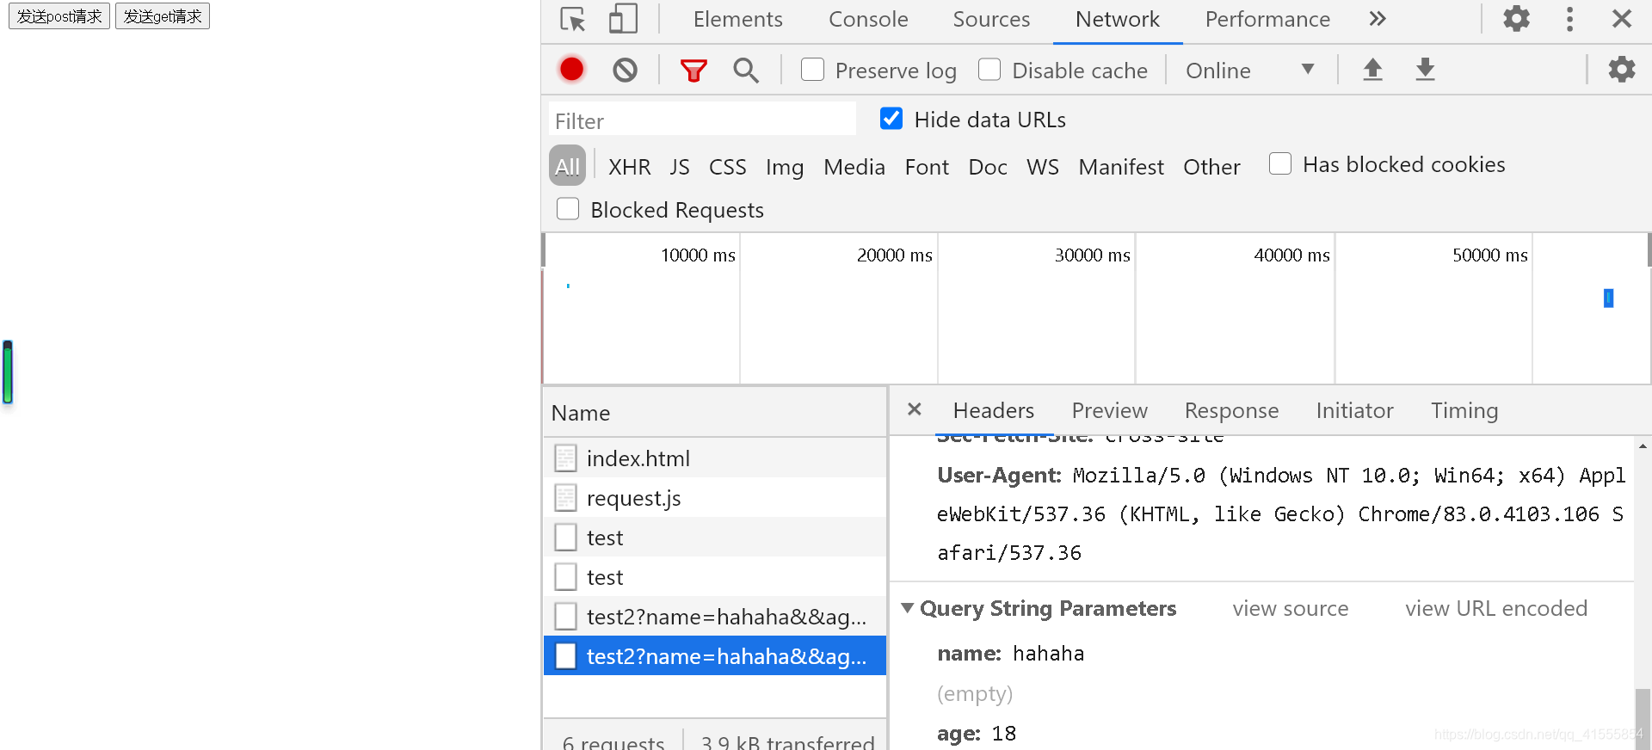The height and width of the screenshot is (750, 1652).
Task: Select the first test request row
Action: point(714,538)
